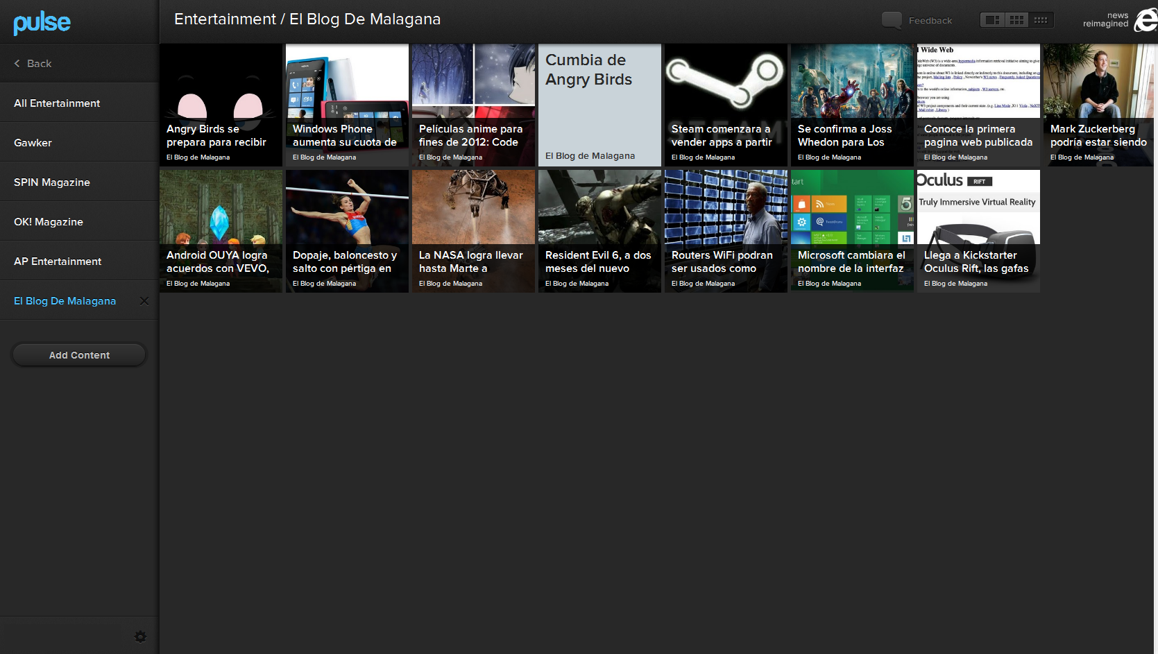Click the Add Content button

[79, 354]
